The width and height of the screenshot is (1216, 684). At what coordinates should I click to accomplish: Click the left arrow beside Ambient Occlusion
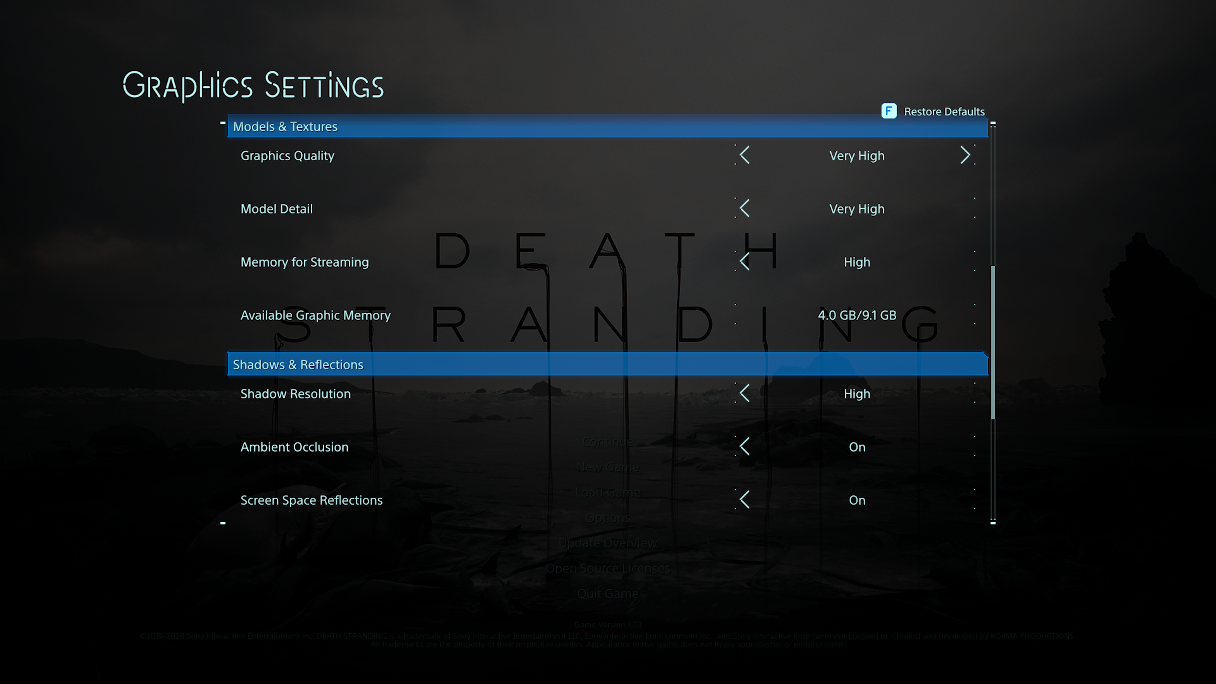click(744, 446)
